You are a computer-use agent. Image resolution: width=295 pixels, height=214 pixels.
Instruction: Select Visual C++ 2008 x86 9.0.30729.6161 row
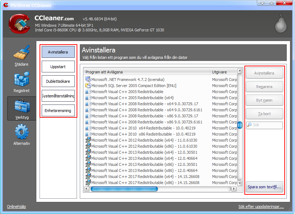tap(161, 122)
